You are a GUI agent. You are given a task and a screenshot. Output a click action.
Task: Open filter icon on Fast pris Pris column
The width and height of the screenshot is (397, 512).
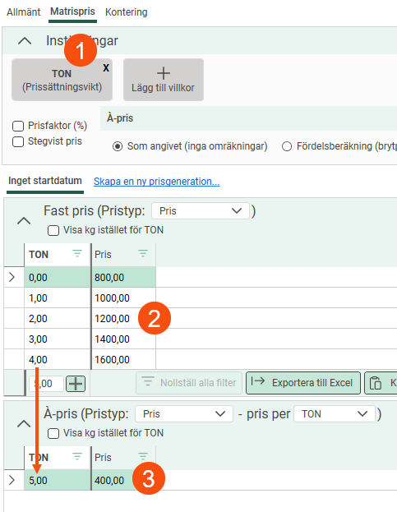click(x=143, y=253)
